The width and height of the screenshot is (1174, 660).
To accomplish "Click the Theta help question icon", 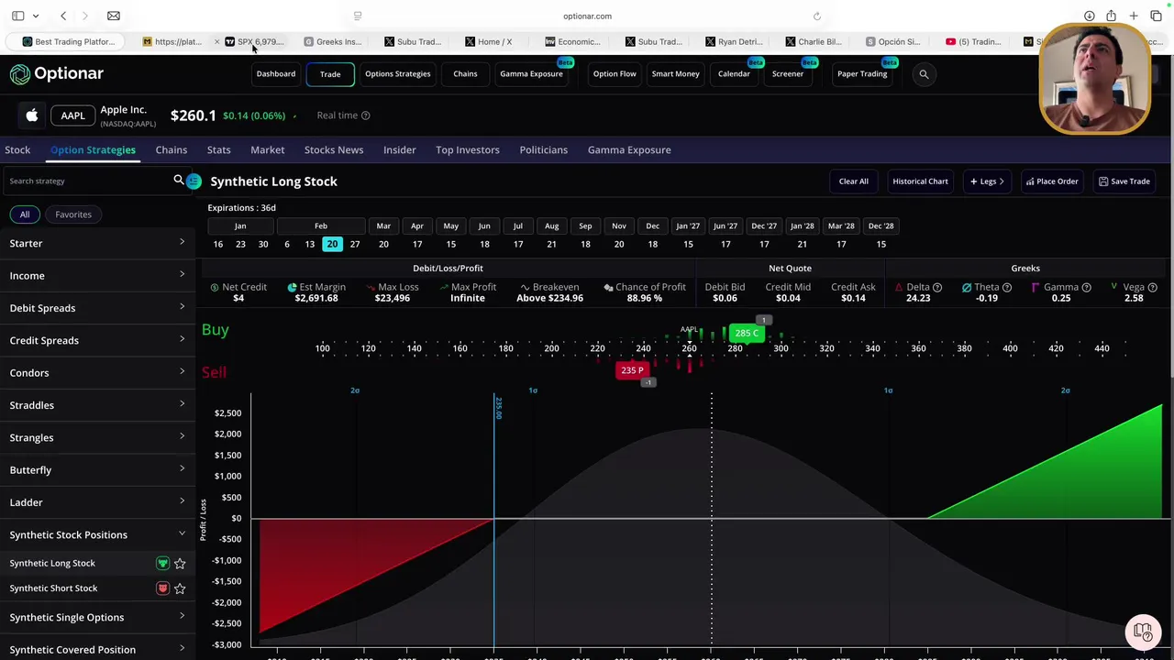I will (x=1007, y=288).
